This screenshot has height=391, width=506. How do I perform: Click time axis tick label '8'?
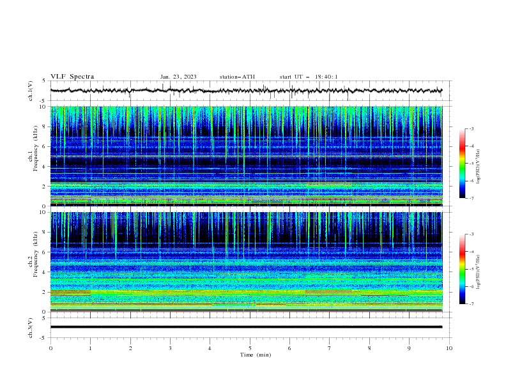click(369, 348)
